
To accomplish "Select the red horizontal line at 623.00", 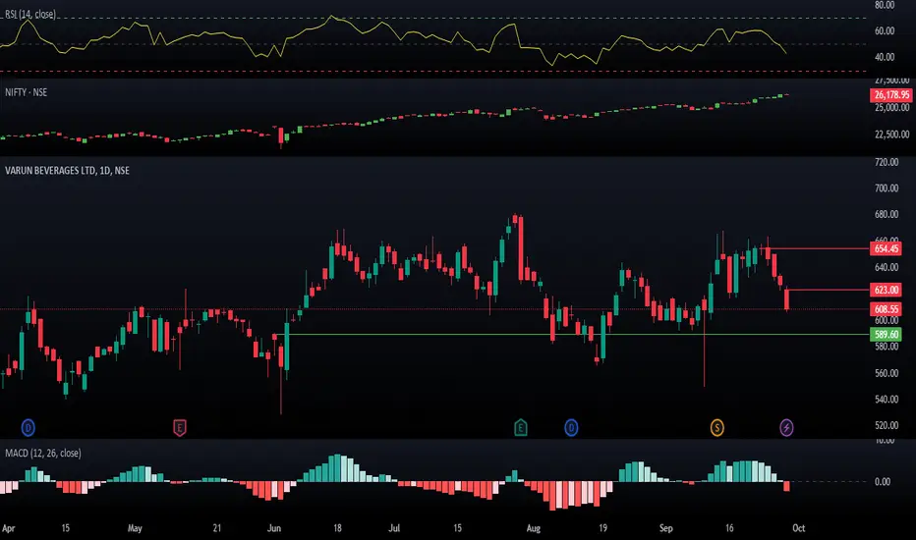I will (x=829, y=290).
